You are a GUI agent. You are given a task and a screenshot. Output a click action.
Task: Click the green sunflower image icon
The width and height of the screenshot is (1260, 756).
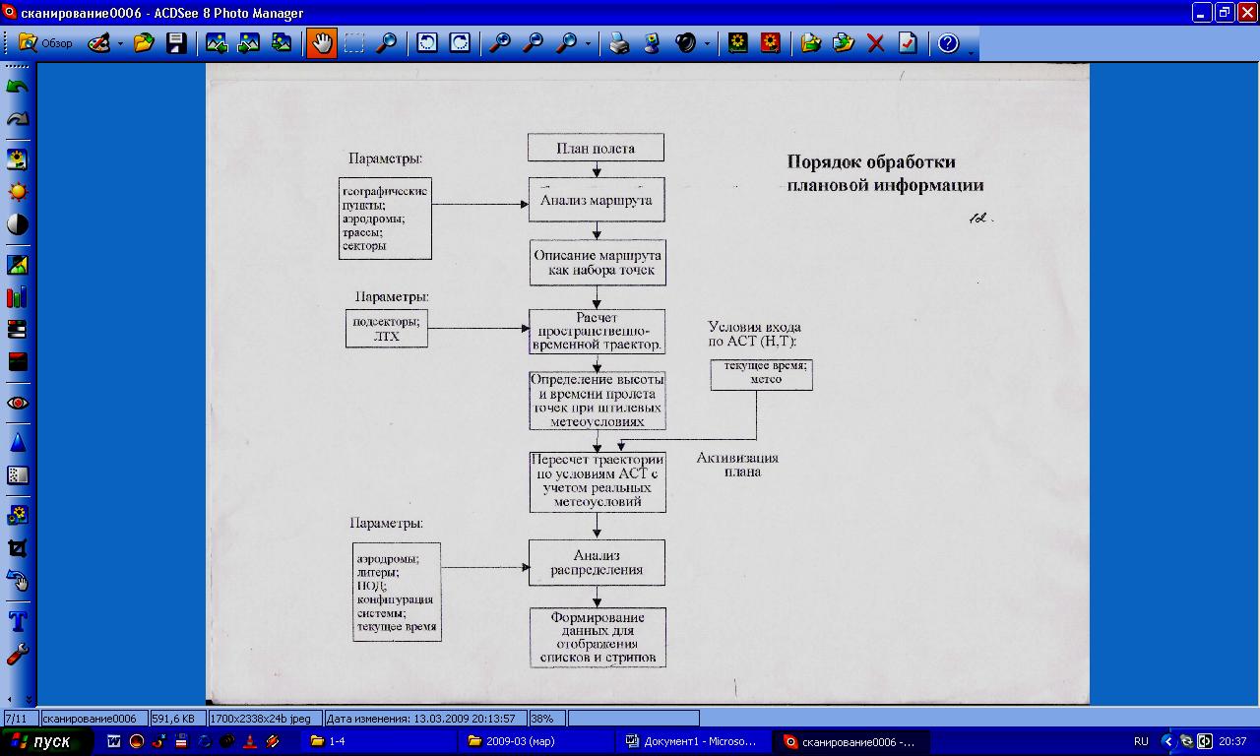click(x=737, y=43)
